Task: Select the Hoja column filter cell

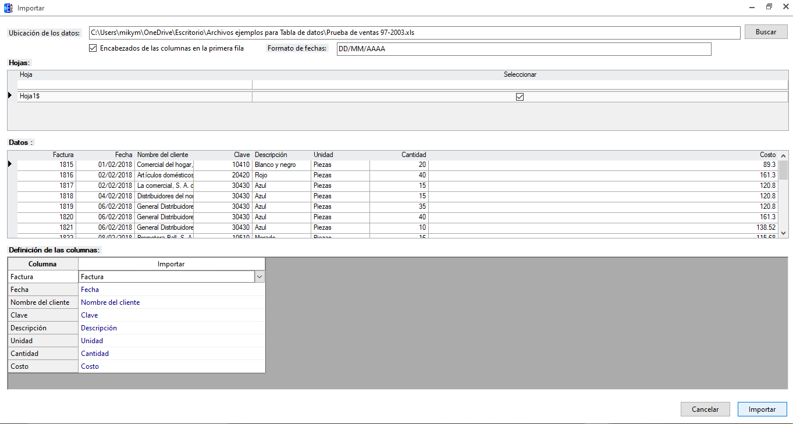Action: [x=134, y=85]
